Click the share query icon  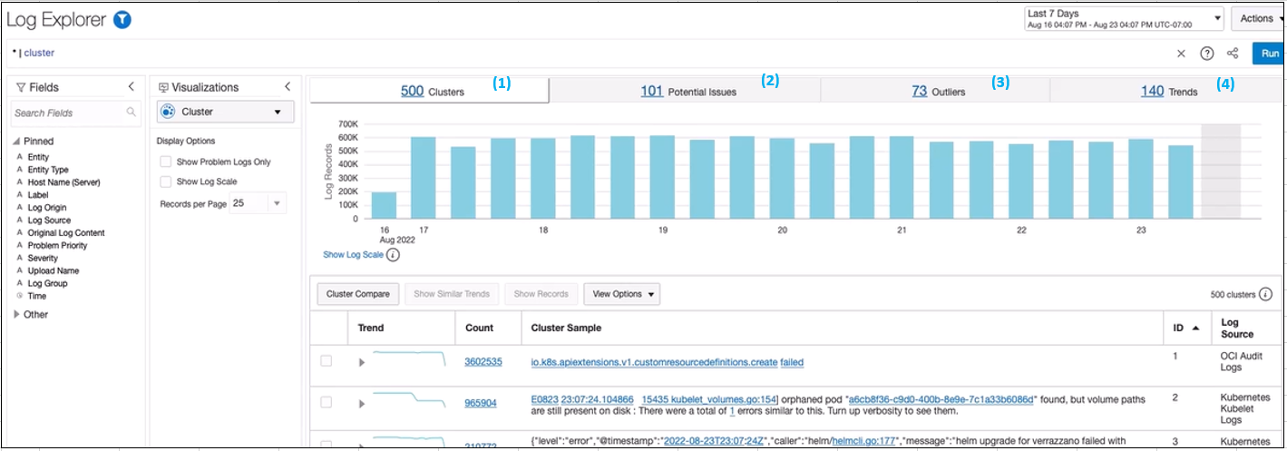tap(1233, 54)
